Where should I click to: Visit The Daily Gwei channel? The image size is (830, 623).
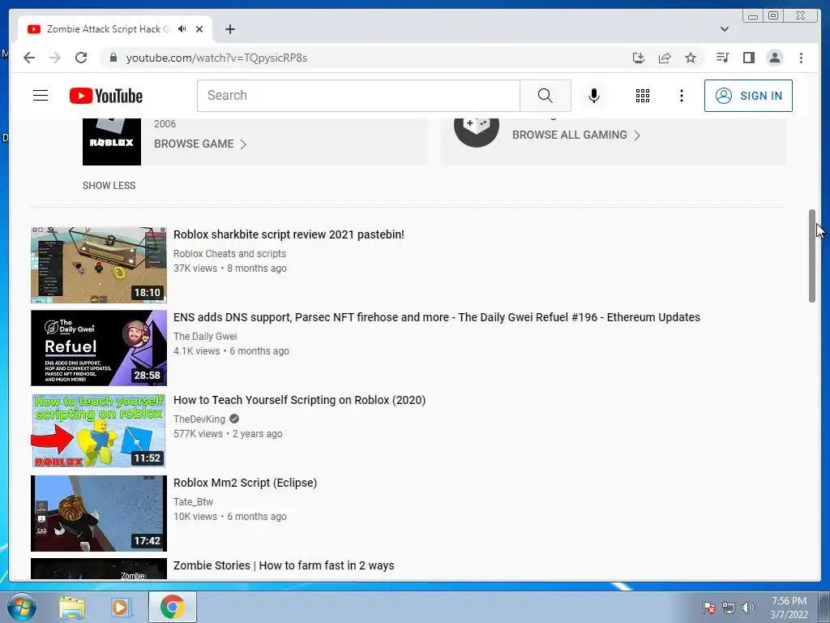[x=205, y=337]
